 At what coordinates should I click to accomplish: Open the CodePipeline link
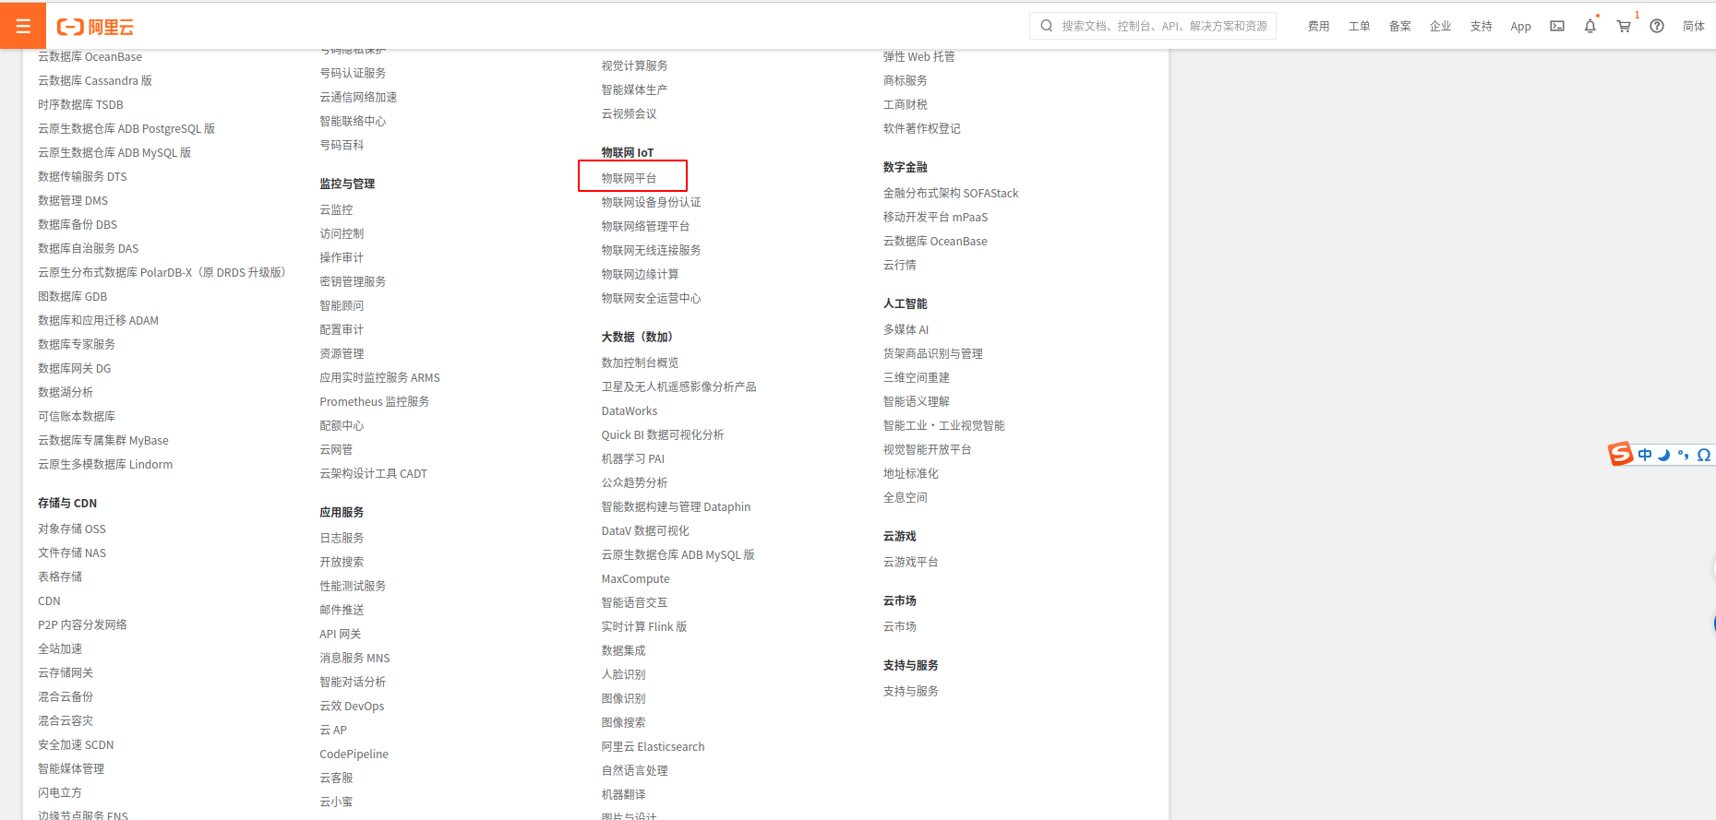(x=354, y=754)
